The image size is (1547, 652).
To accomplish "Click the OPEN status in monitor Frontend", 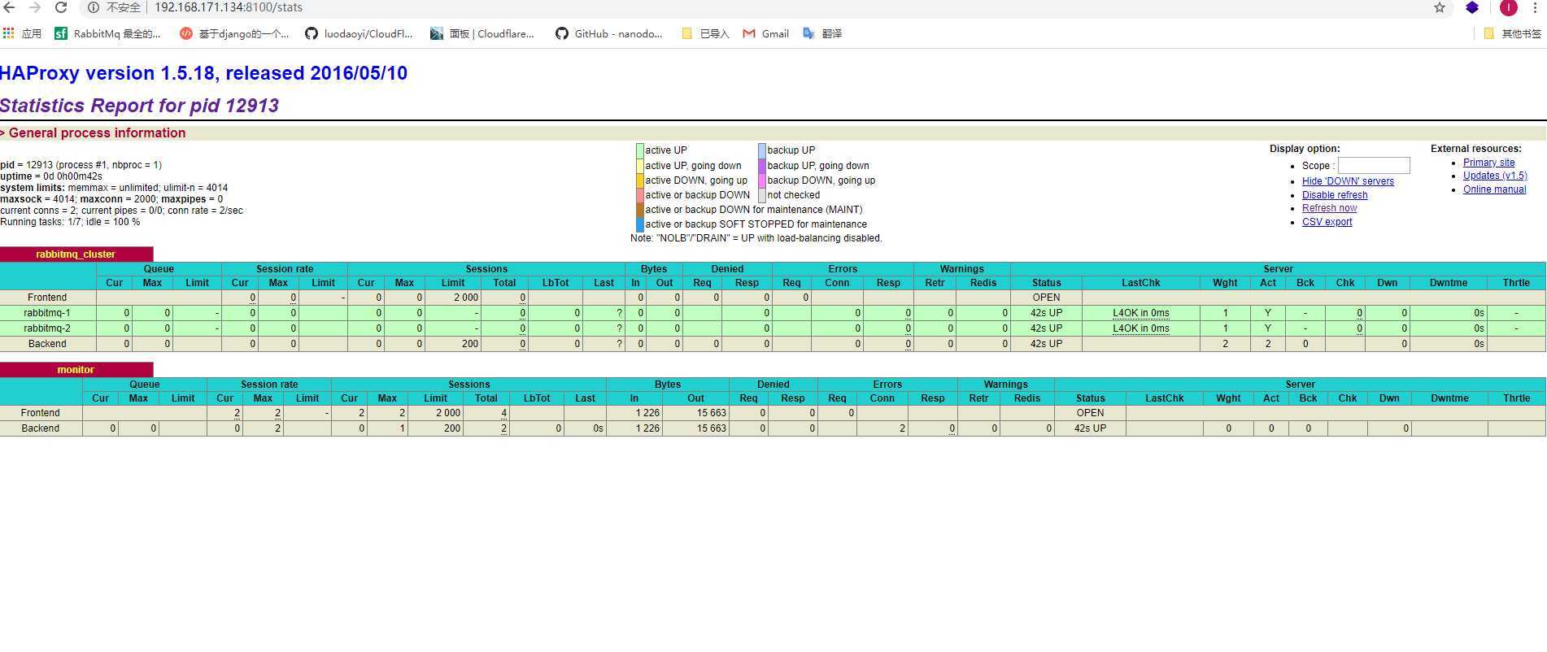I will (1090, 413).
